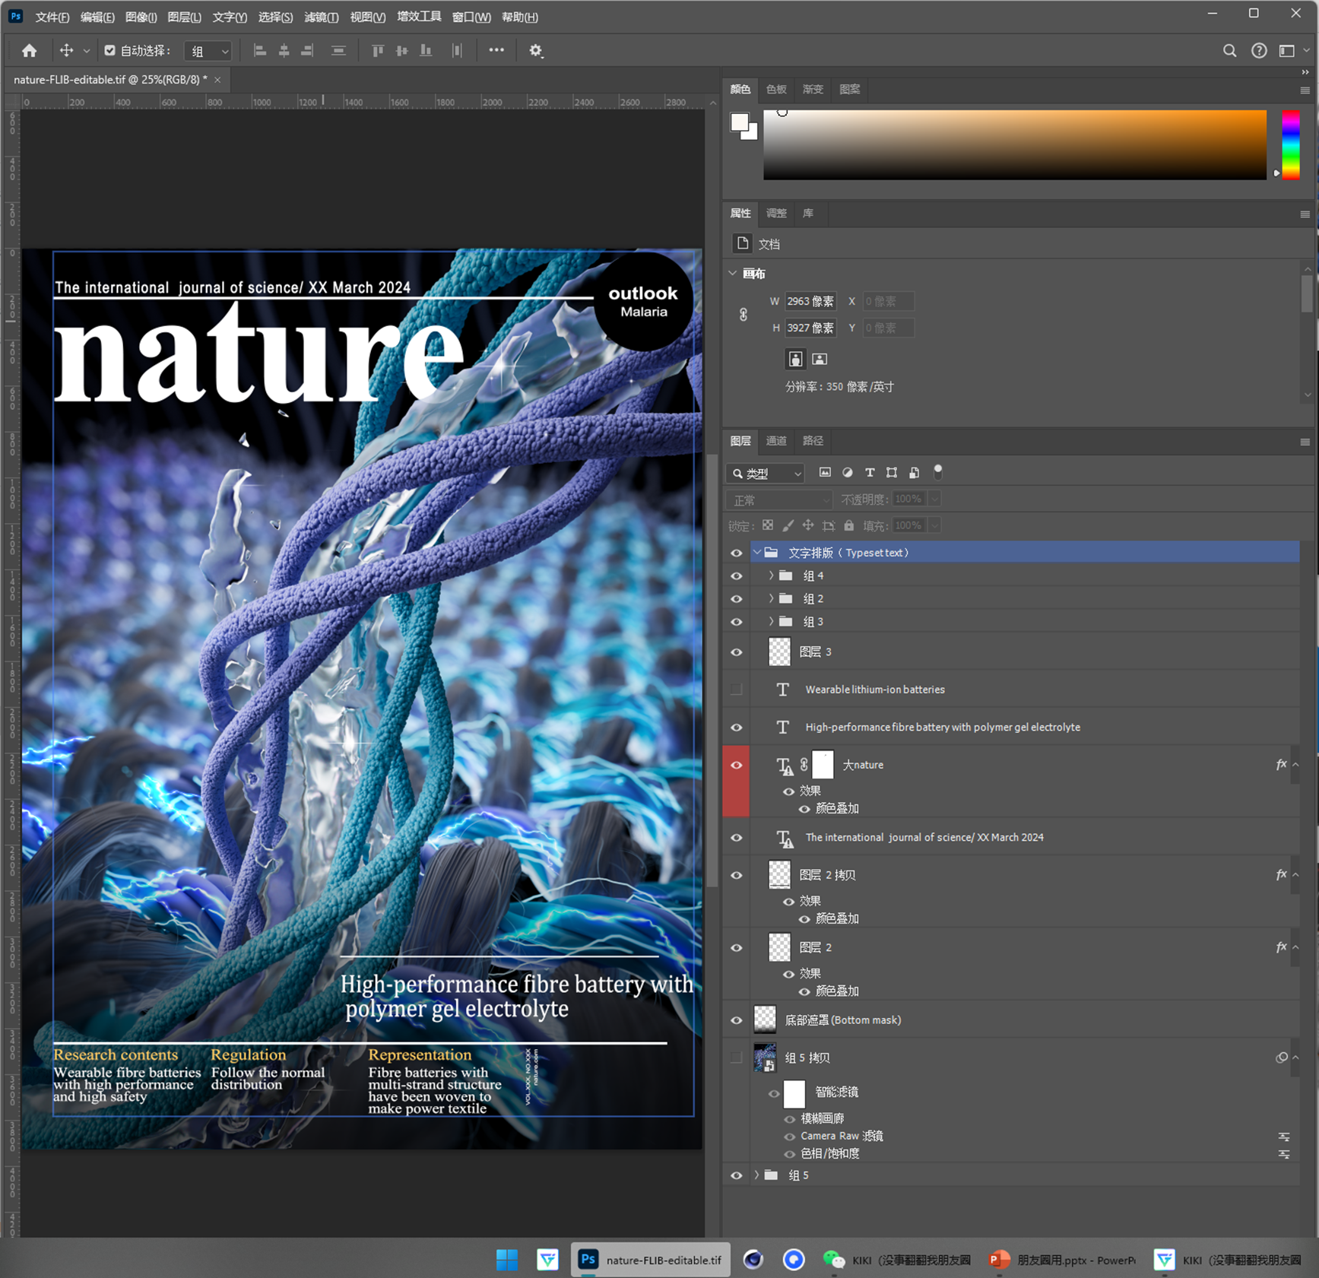The height and width of the screenshot is (1278, 1319).
Task: Open the three-dots more options
Action: click(x=496, y=50)
